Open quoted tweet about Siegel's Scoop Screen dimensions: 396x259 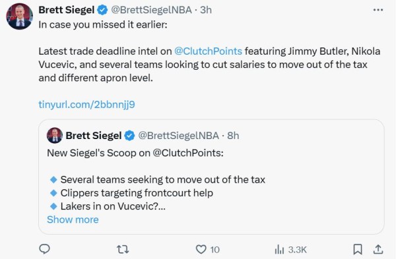pos(211,177)
